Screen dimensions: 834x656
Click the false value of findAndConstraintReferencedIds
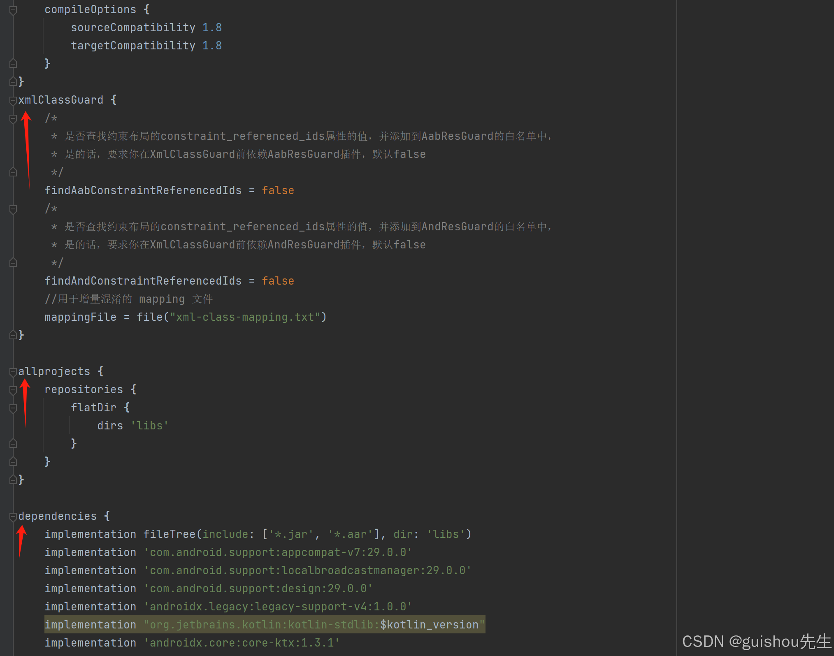[278, 281]
